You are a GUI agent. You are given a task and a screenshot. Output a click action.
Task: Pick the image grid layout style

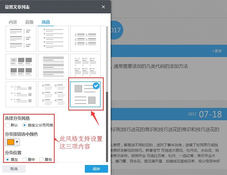pos(21,66)
